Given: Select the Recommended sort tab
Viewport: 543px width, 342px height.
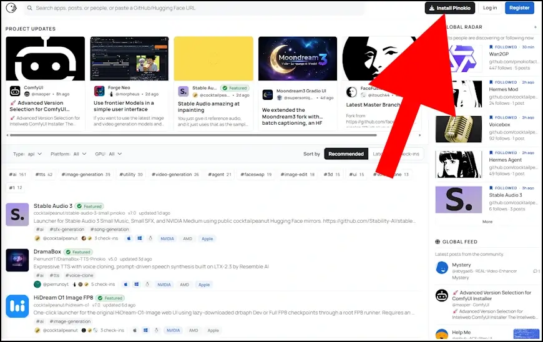Looking at the screenshot, I should click(x=346, y=154).
